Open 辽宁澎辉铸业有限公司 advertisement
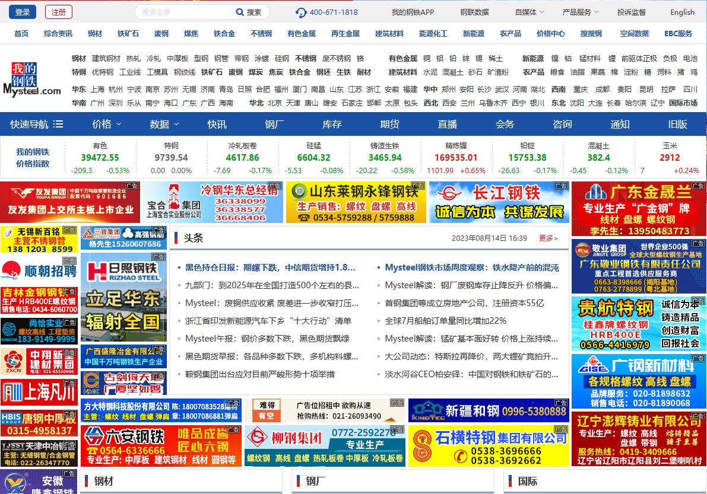 click(x=639, y=439)
